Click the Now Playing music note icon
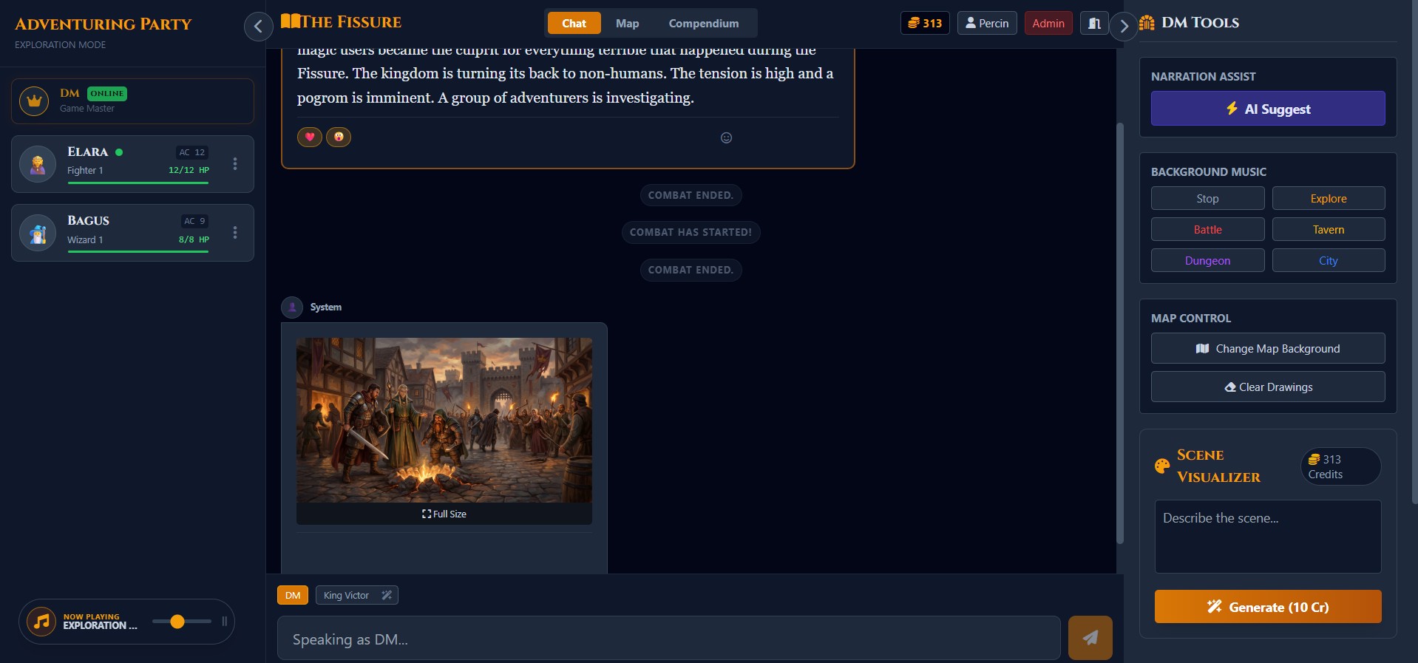 [41, 622]
